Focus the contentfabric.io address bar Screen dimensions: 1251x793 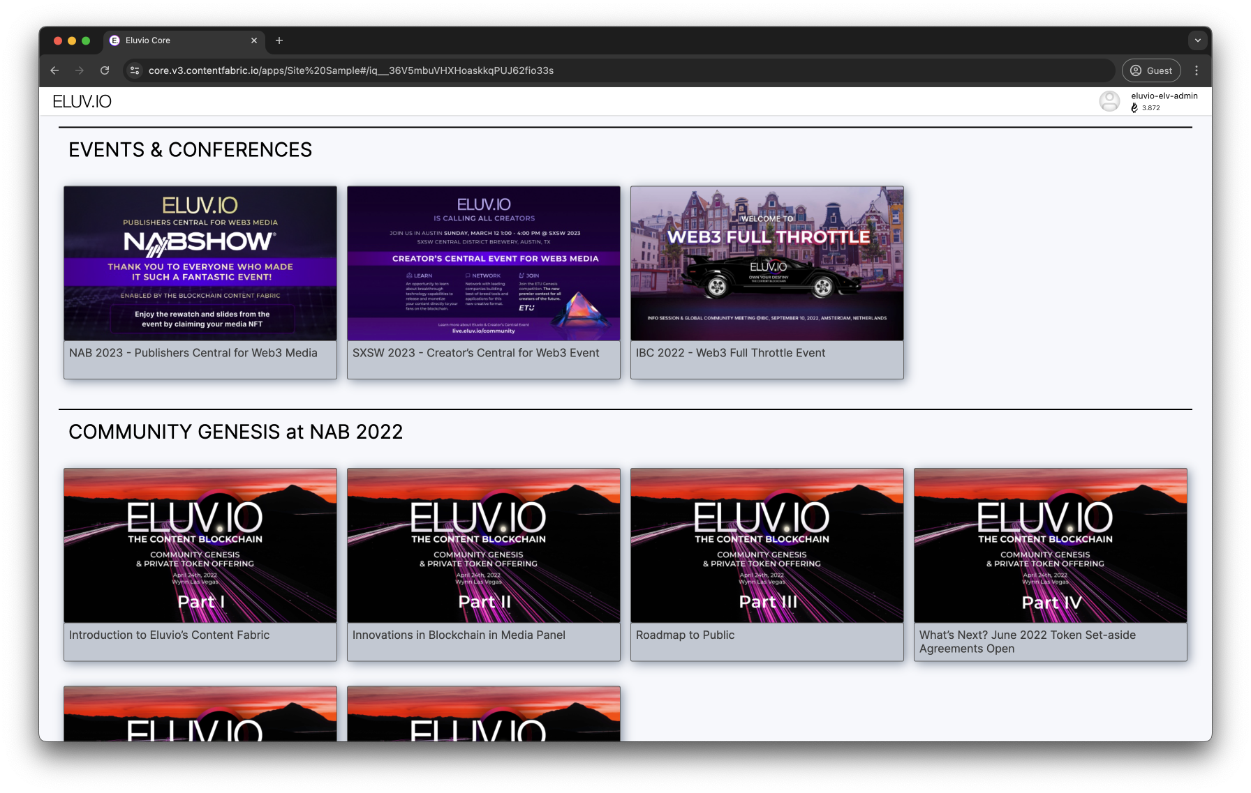(619, 70)
